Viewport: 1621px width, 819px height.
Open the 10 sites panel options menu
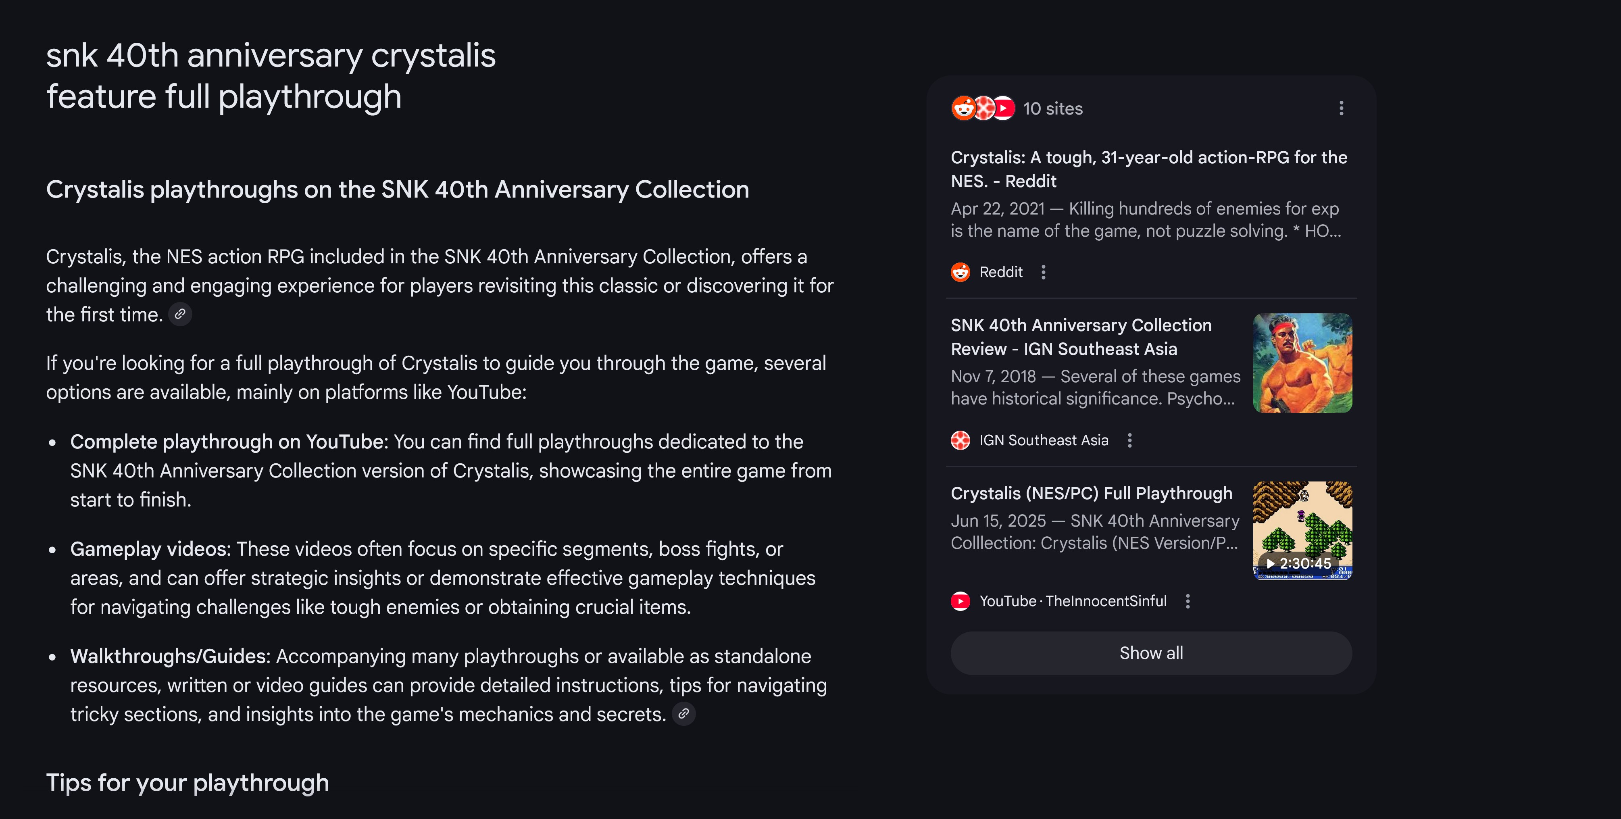[1341, 108]
